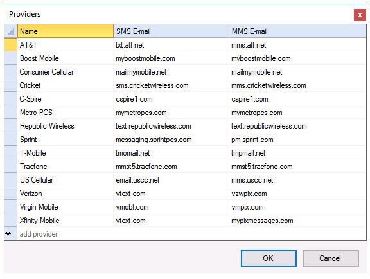Select the Boost Mobile name cell
The height and width of the screenshot is (279, 370).
66,59
